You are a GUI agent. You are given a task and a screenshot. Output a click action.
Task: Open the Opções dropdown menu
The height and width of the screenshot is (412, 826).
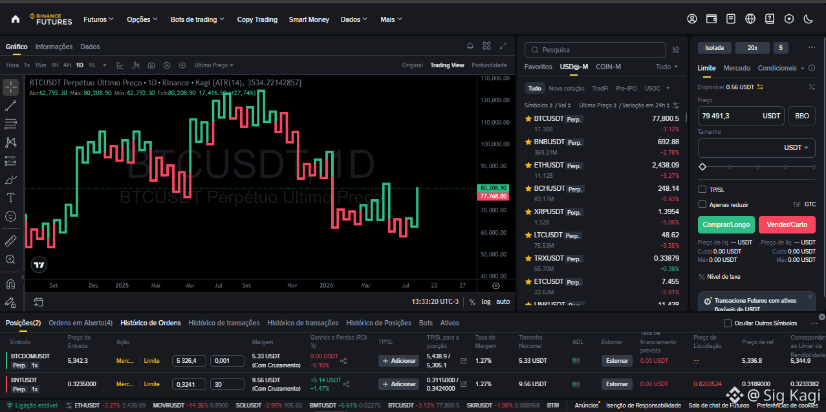142,19
